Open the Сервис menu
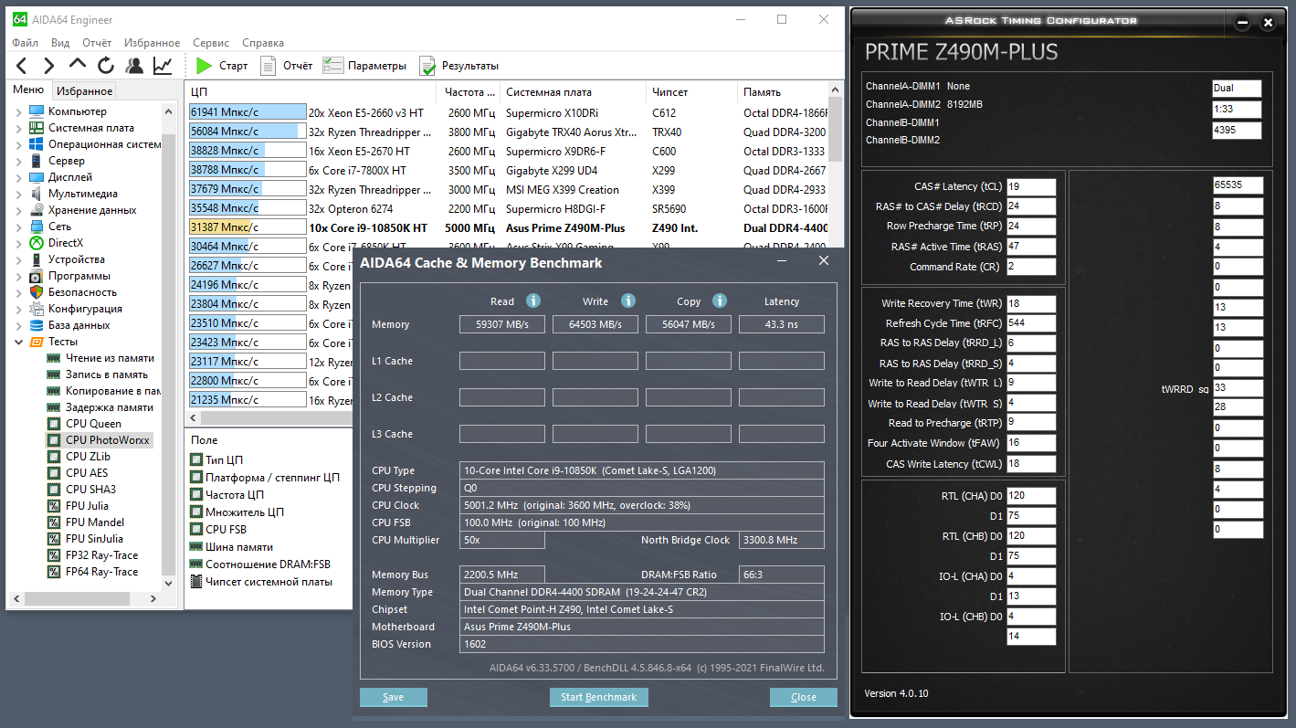The height and width of the screenshot is (728, 1296). pos(211,43)
